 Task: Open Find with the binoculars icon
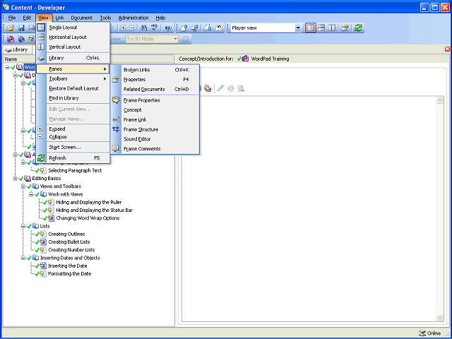(143, 28)
